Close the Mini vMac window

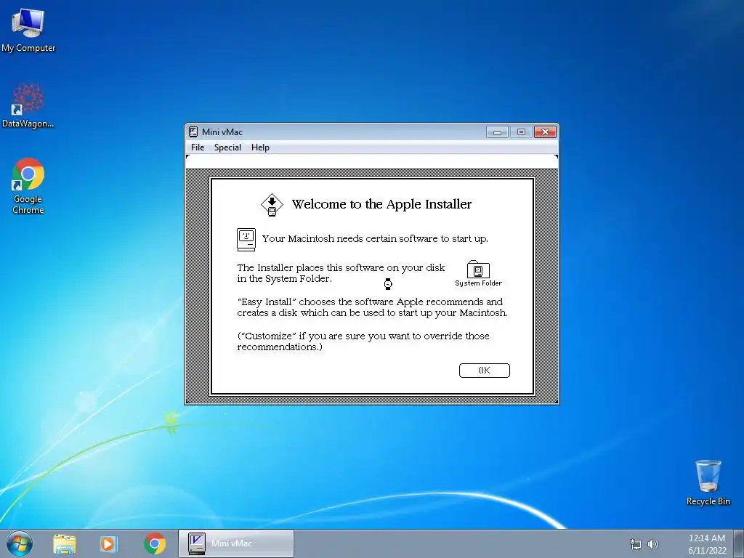[x=545, y=132]
